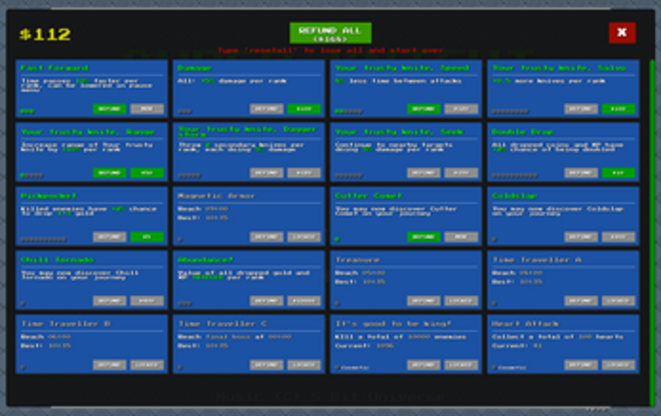Click the Abundance price button
Image resolution: width=661 pixels, height=416 pixels.
tap(304, 301)
